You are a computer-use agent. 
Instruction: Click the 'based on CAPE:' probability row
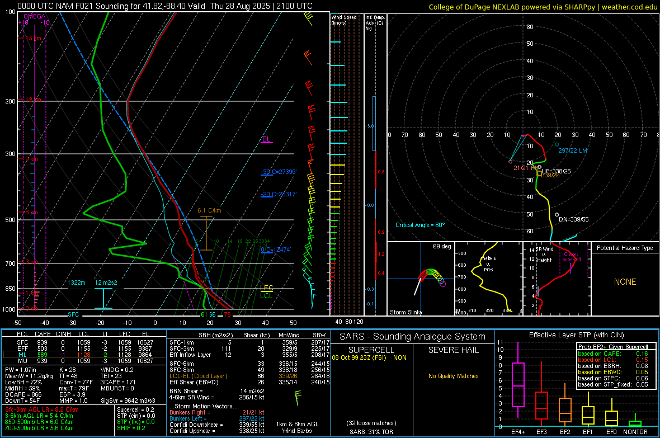click(613, 354)
